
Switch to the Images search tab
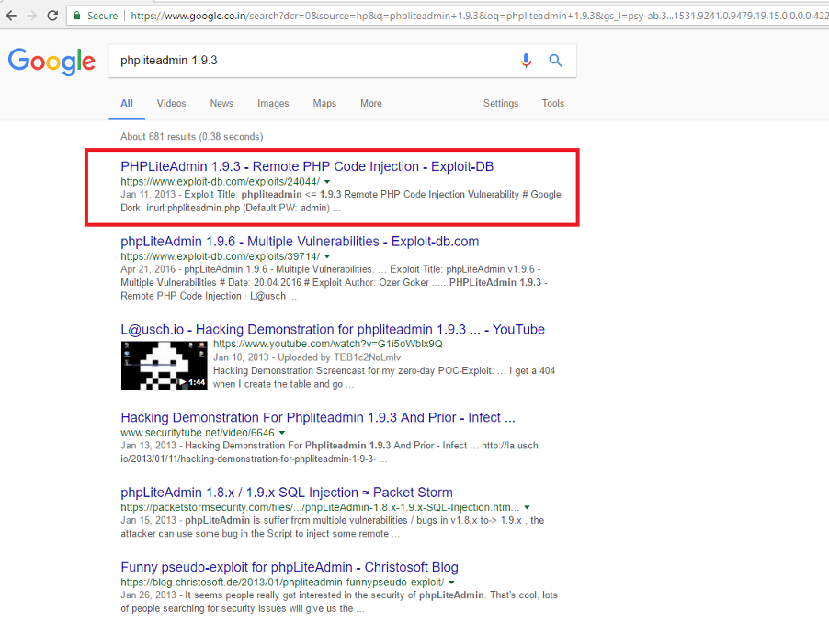273,104
